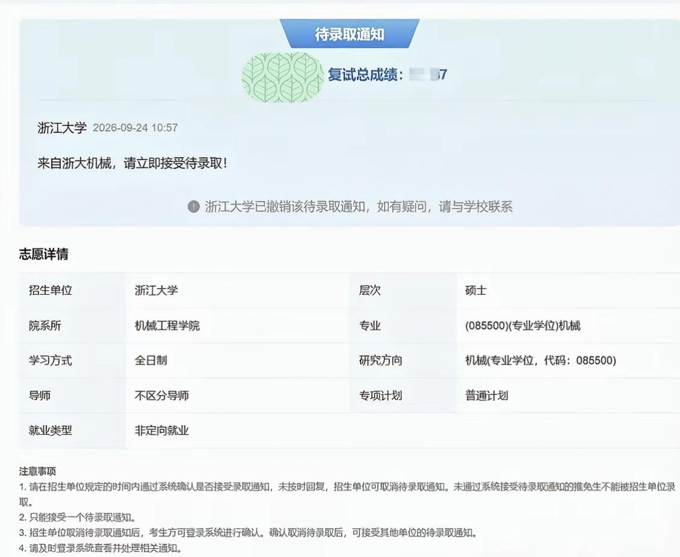Click the 层次 label cell
Viewport: 680px width, 557px height.
click(x=403, y=290)
